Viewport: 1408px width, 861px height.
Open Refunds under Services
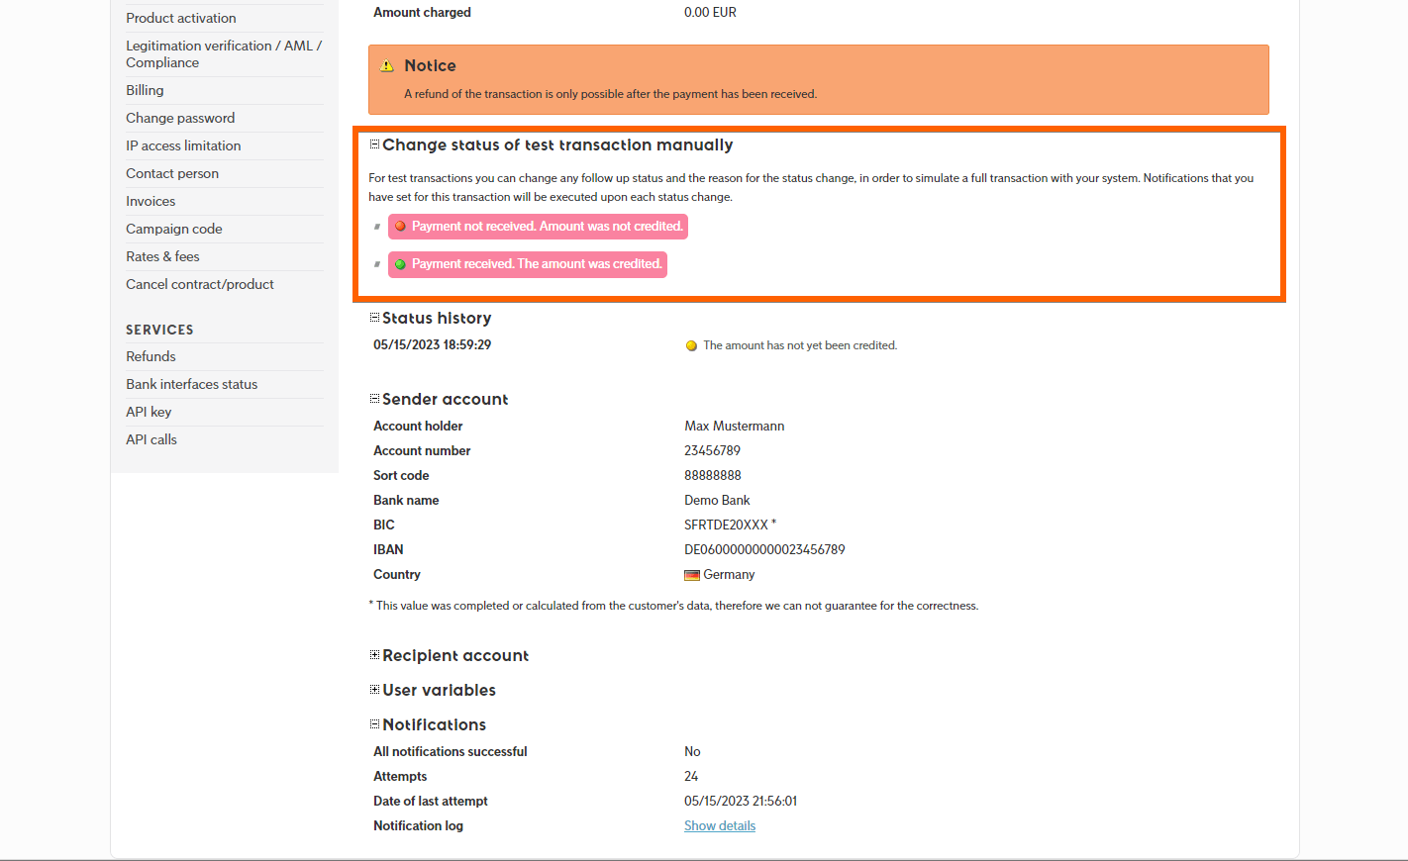tap(151, 356)
